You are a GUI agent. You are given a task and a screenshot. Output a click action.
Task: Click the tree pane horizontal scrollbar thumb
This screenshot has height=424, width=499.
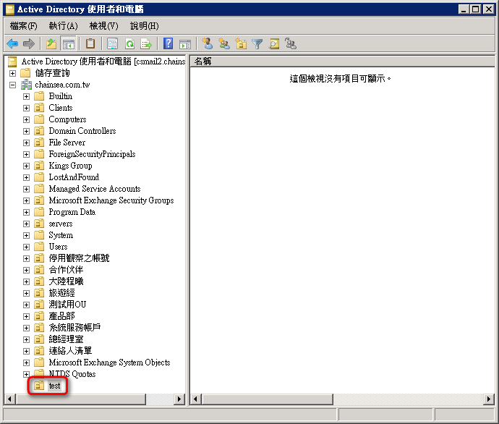click(80, 399)
